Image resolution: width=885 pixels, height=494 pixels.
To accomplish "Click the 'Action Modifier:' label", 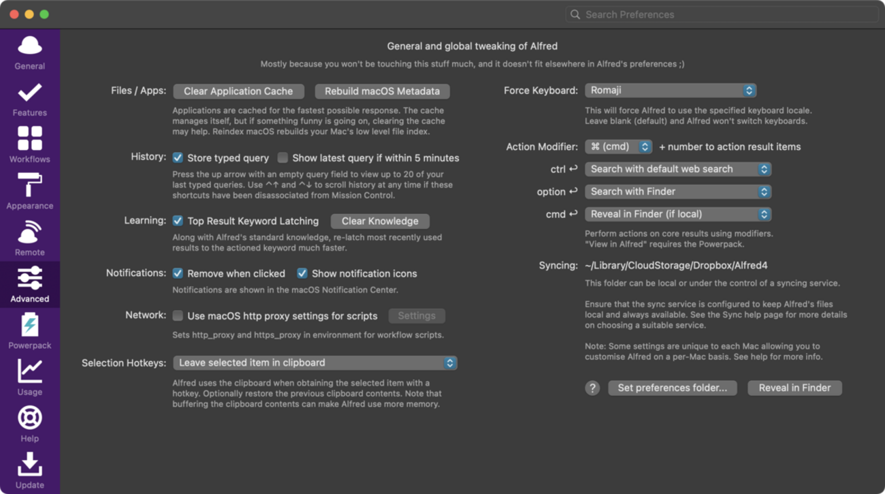I will pyautogui.click(x=543, y=146).
